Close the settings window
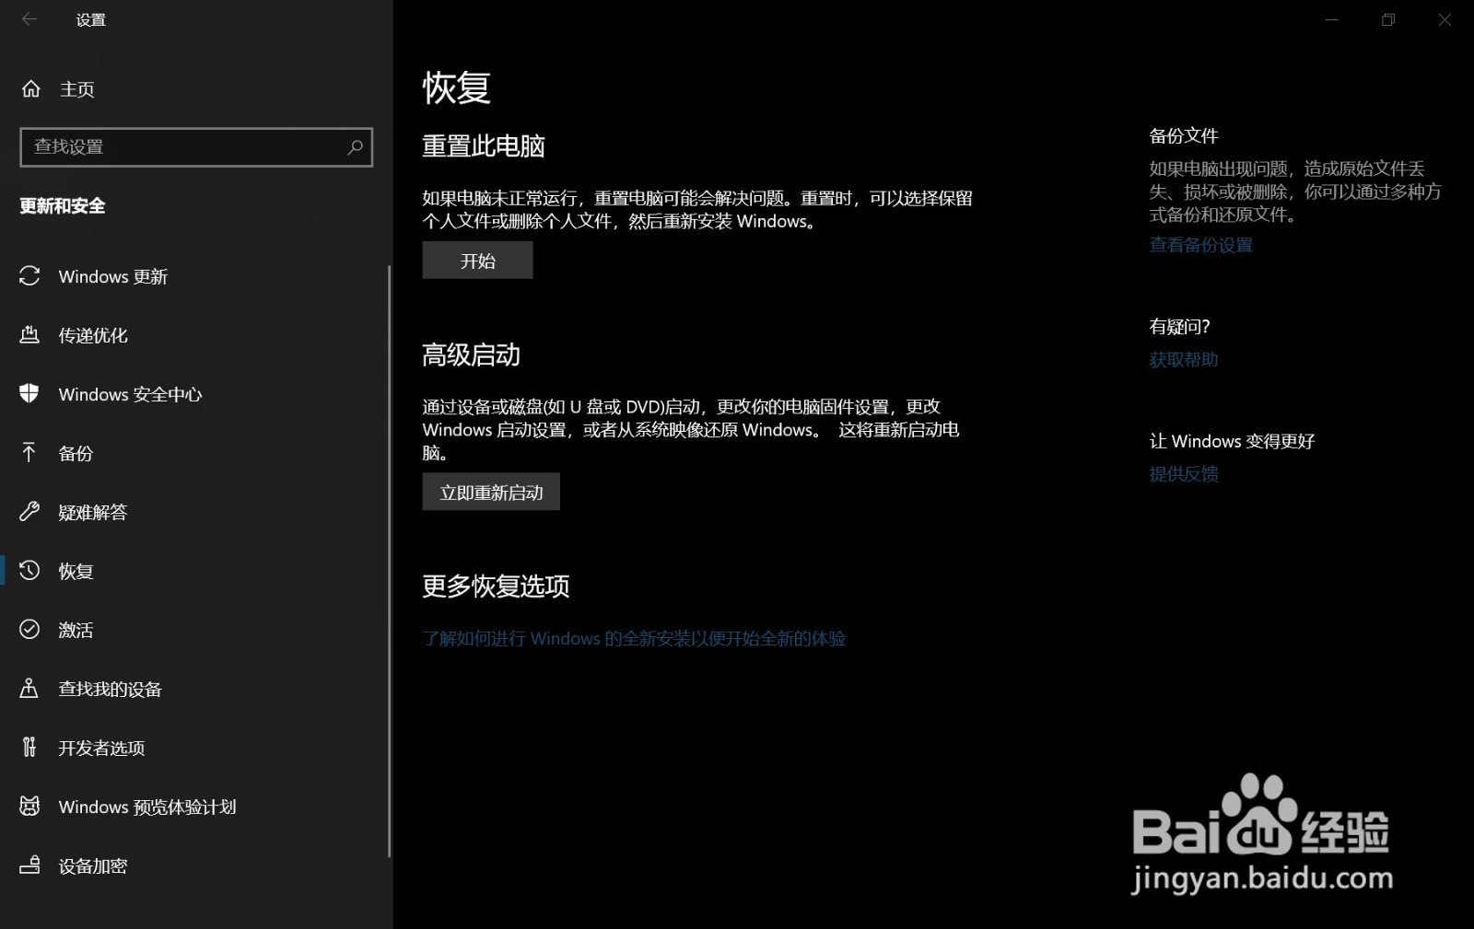 tap(1445, 19)
